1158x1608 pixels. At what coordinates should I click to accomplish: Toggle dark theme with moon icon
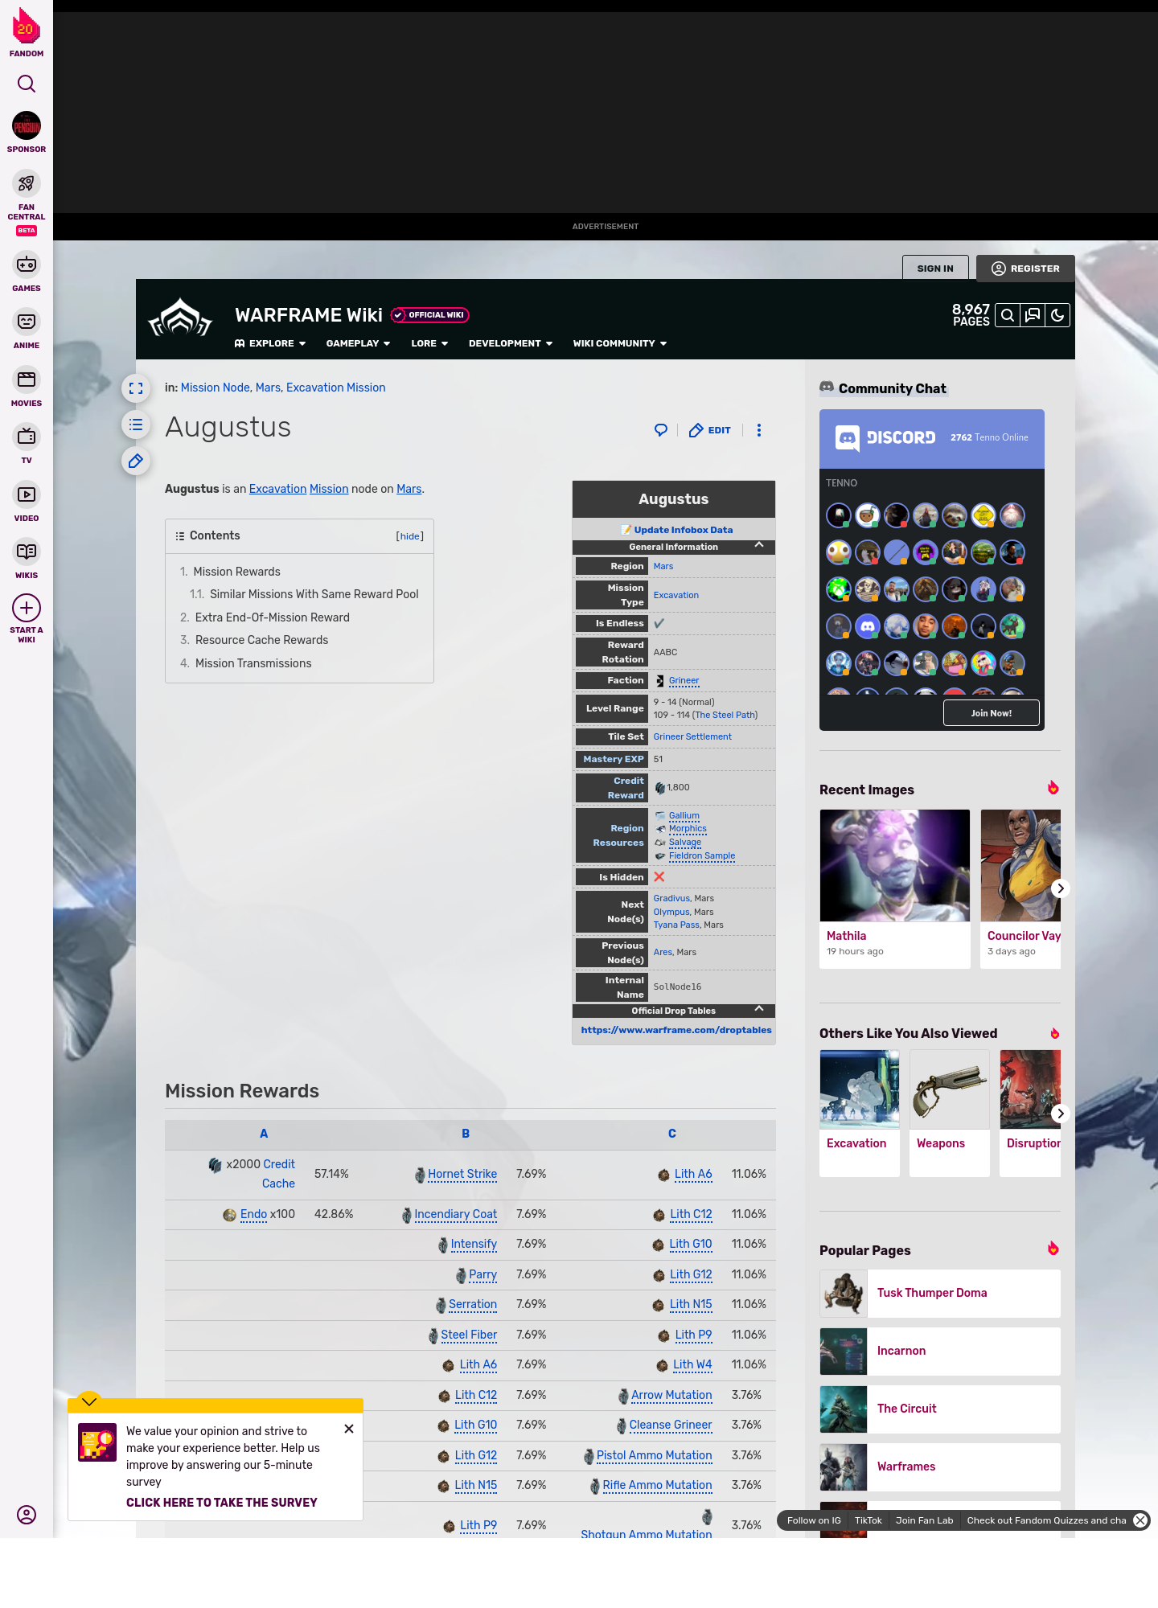[1057, 315]
